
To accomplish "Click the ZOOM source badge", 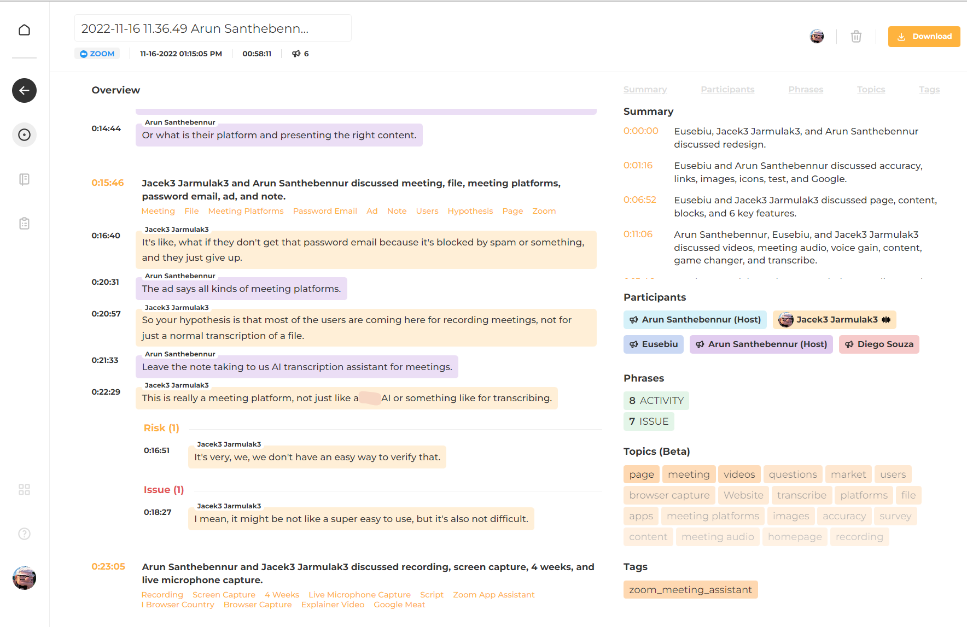I will [x=97, y=54].
